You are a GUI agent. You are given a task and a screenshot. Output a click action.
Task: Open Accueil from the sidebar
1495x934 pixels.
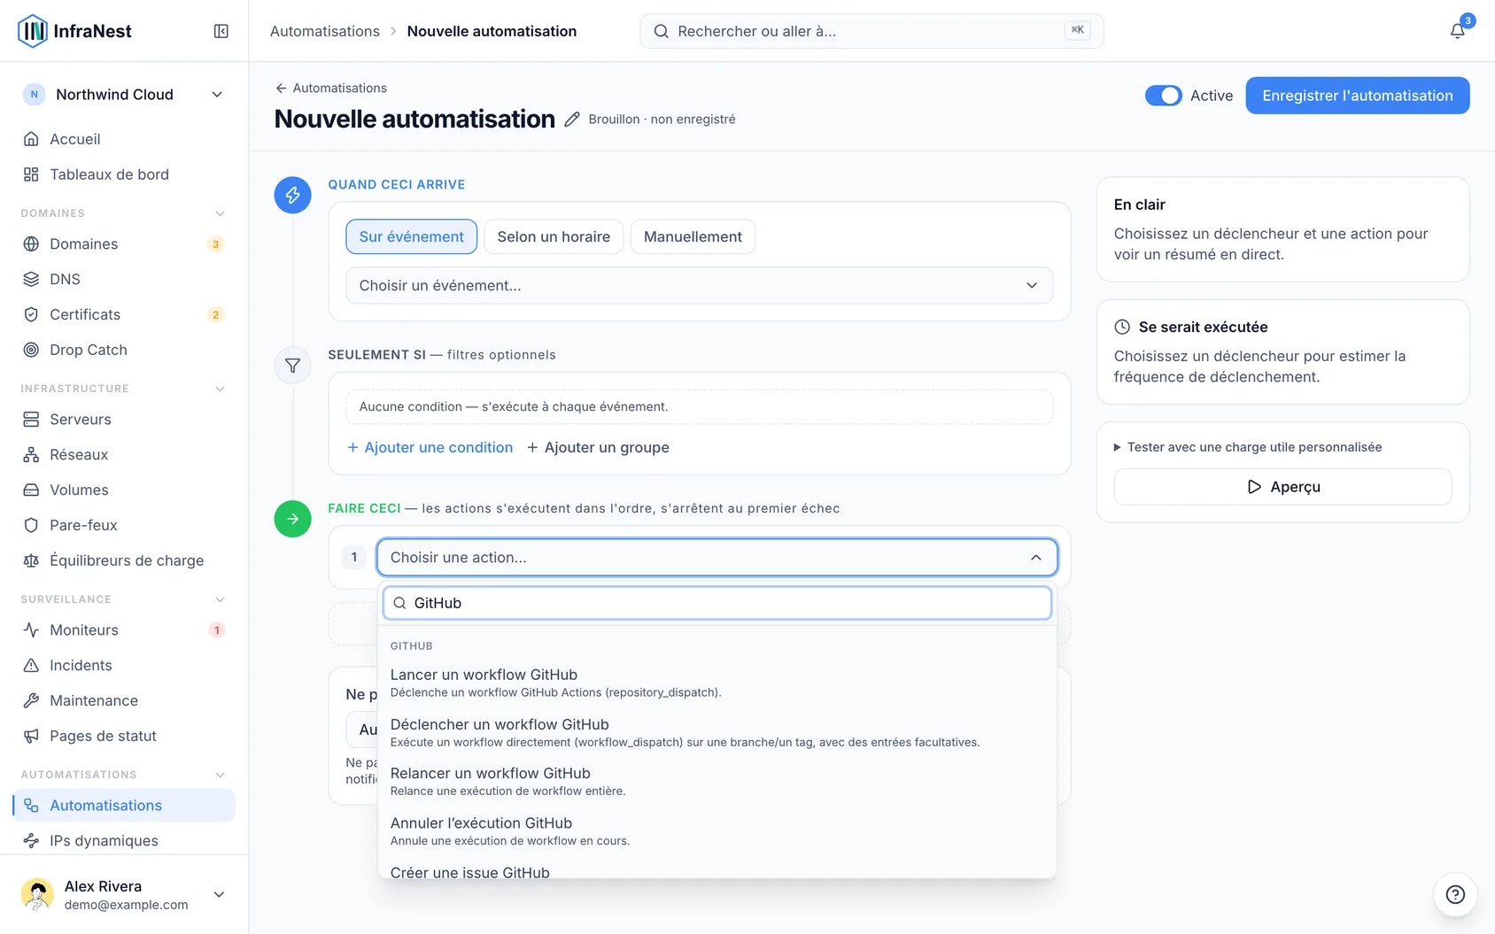[x=124, y=139]
